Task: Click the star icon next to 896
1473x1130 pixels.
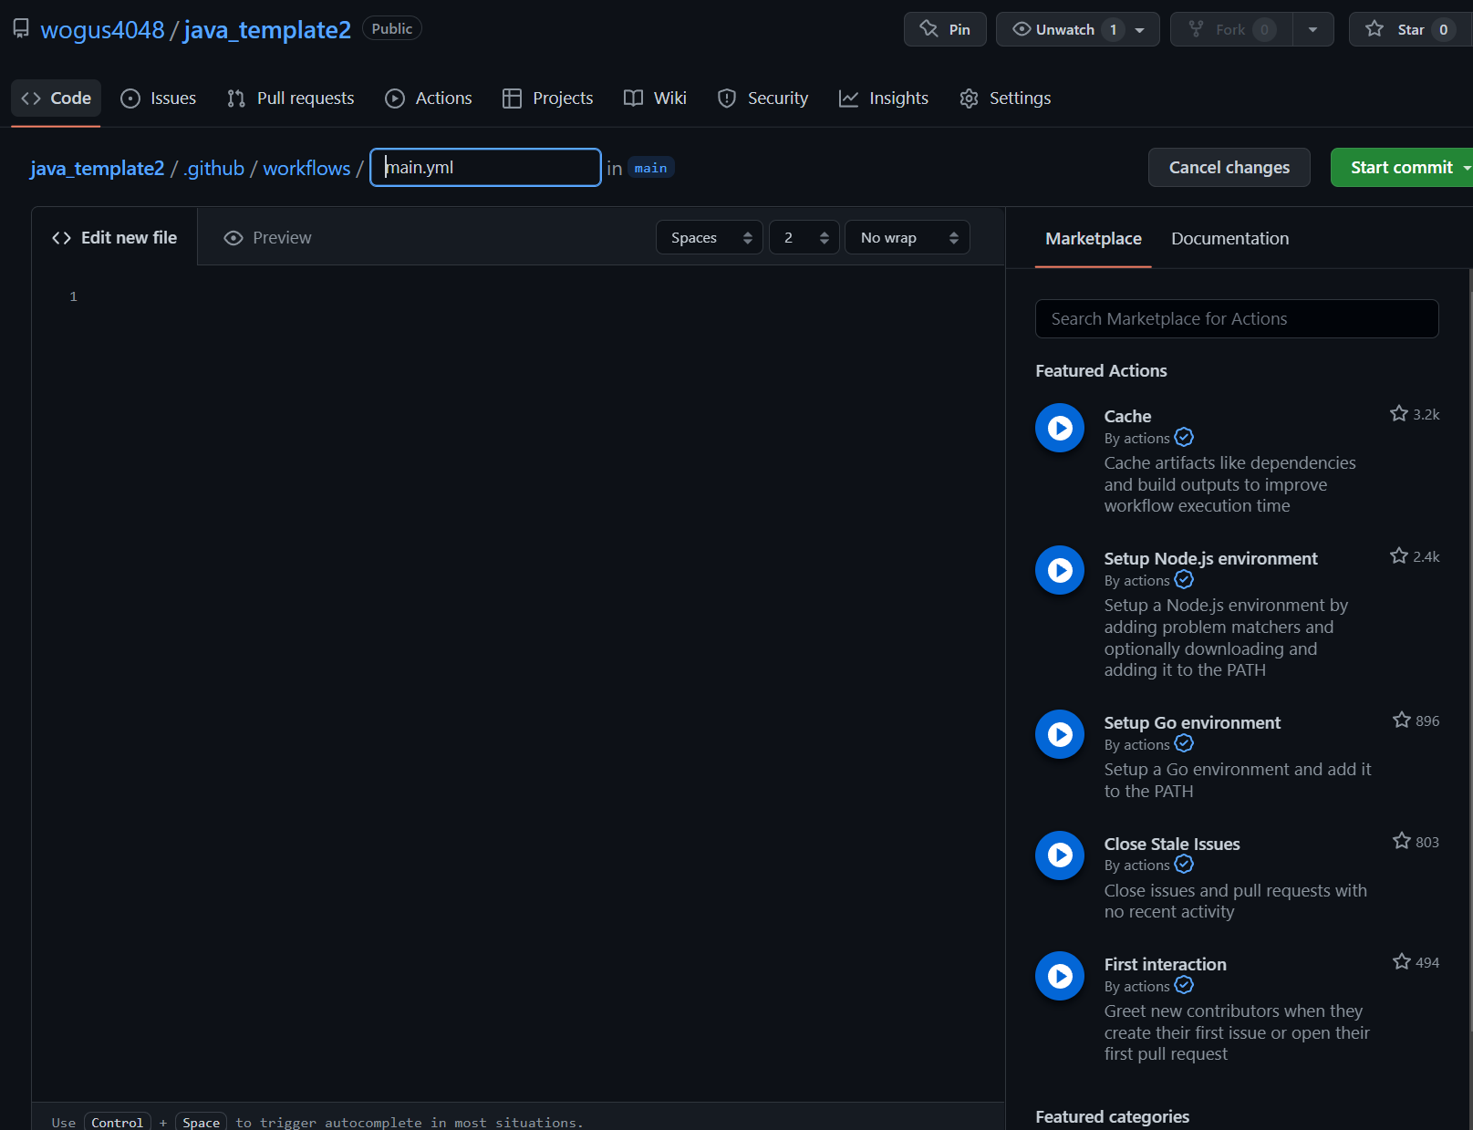Action: 1402,721
